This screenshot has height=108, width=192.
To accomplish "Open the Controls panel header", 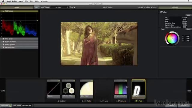I will pyautogui.click(x=175, y=7).
